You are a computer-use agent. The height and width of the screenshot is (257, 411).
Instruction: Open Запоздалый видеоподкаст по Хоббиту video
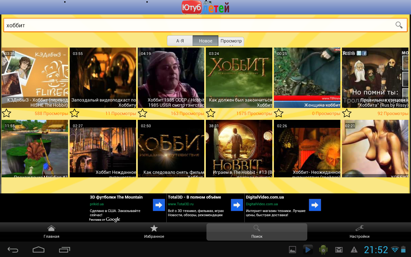[x=103, y=78]
